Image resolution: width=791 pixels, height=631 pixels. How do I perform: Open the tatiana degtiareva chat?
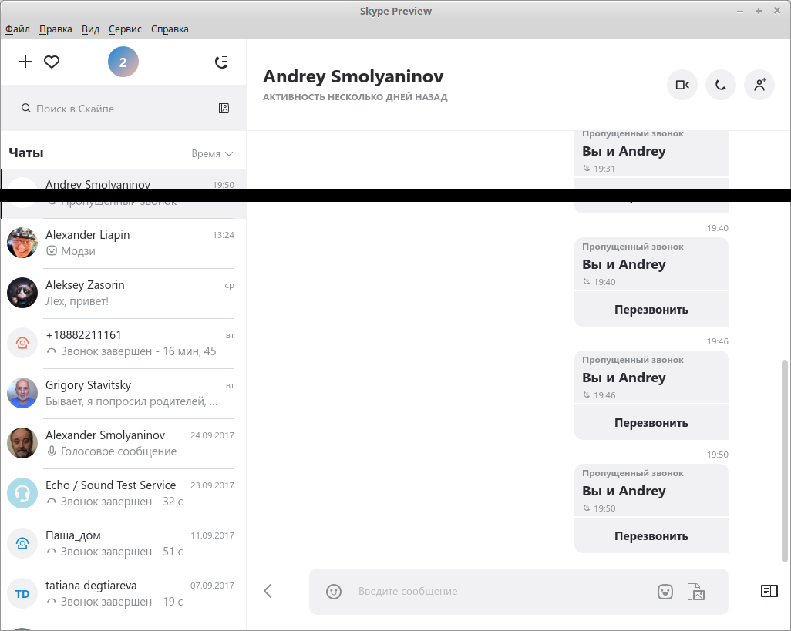tap(123, 594)
